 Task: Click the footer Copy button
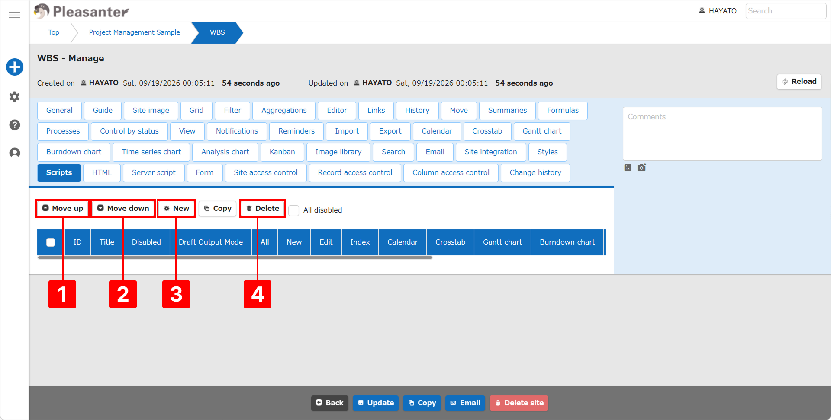(422, 403)
